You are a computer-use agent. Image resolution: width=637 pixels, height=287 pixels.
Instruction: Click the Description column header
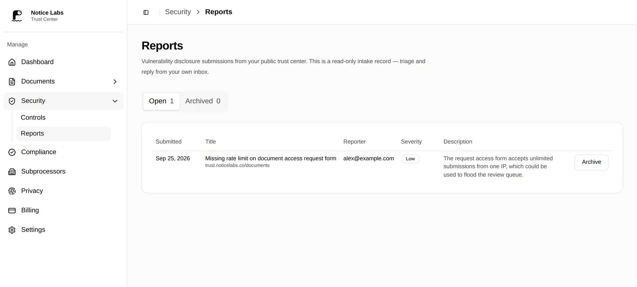458,142
